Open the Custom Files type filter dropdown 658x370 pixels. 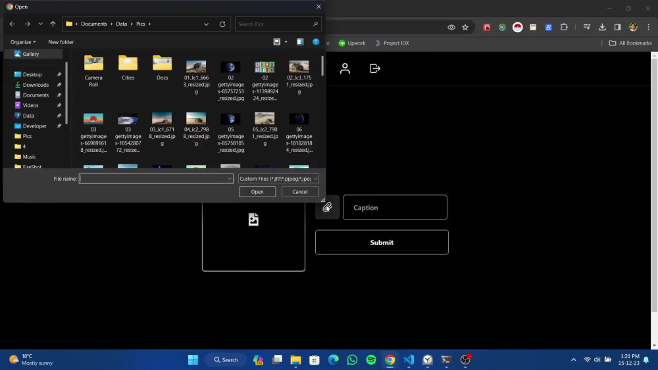coord(278,179)
